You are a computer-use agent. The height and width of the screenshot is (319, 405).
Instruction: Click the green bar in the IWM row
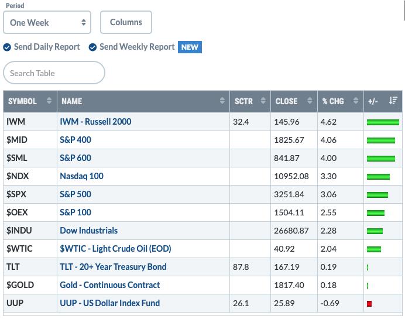point(383,122)
